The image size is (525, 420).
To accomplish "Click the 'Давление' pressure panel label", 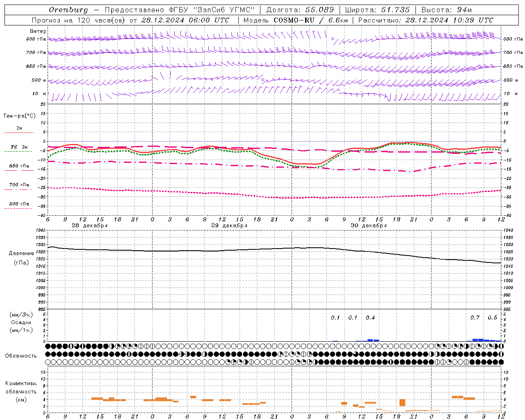I will click(x=21, y=253).
